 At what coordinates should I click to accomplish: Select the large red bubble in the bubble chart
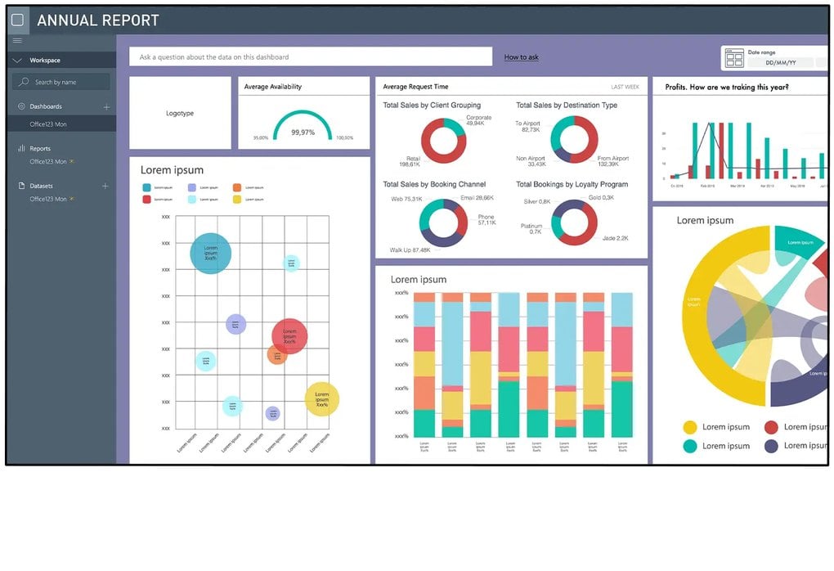point(289,336)
